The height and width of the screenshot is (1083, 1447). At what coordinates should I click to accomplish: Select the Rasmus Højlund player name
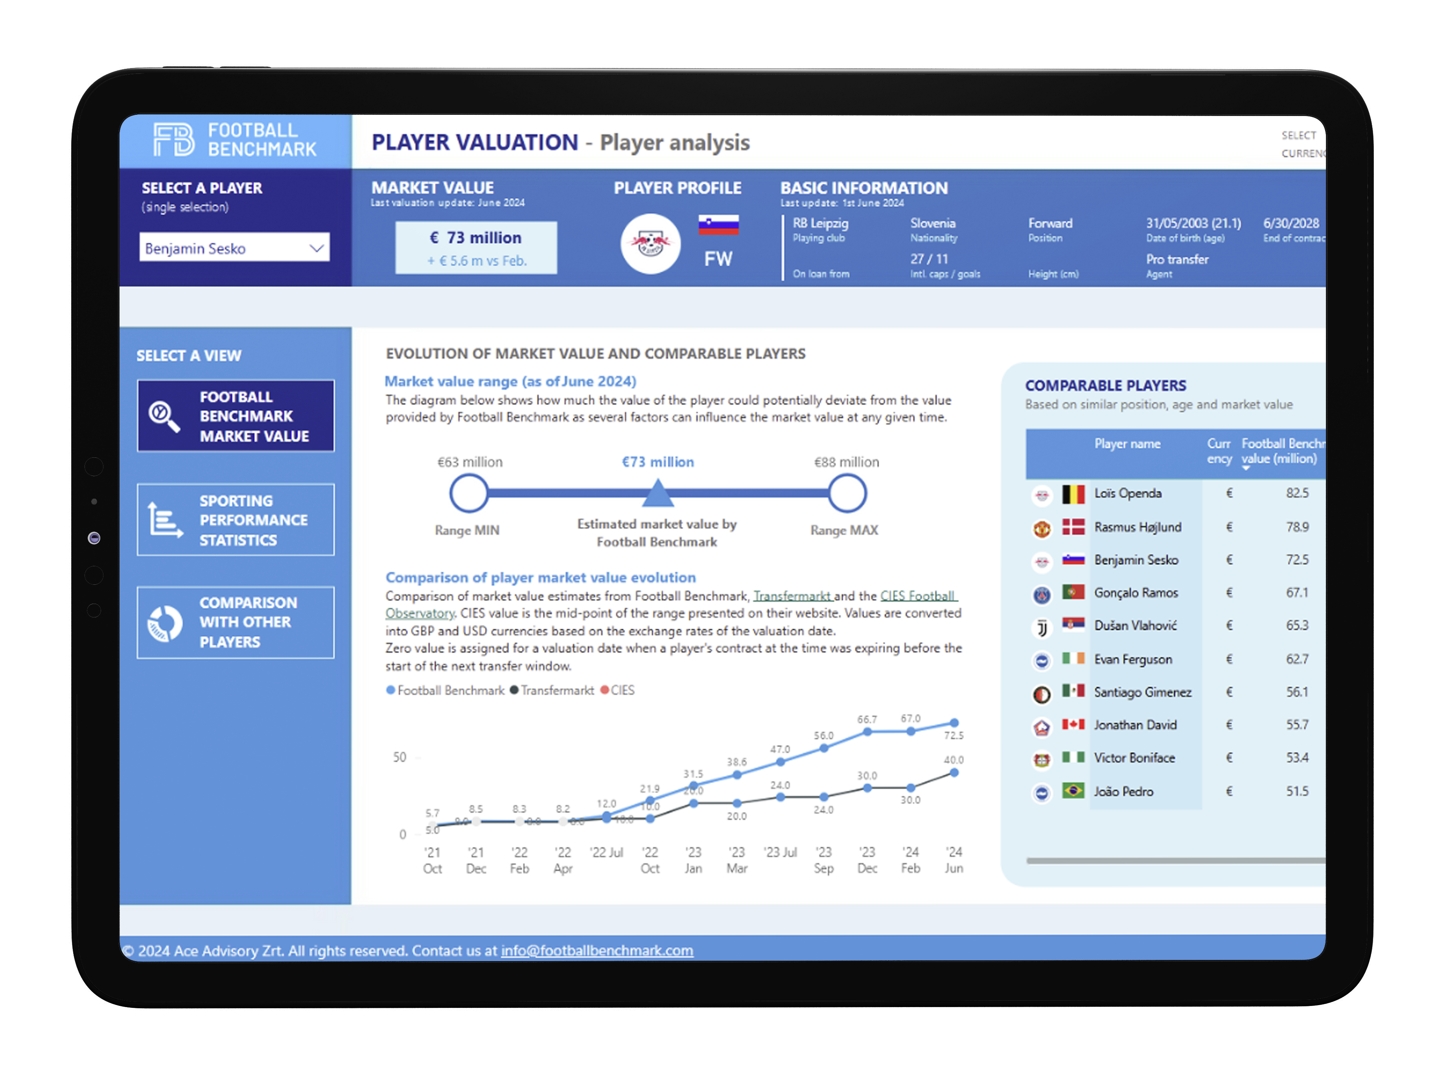(x=1138, y=527)
